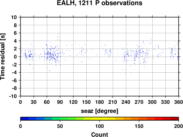Click the x-axis tick label 180

pyautogui.click(x=100, y=102)
